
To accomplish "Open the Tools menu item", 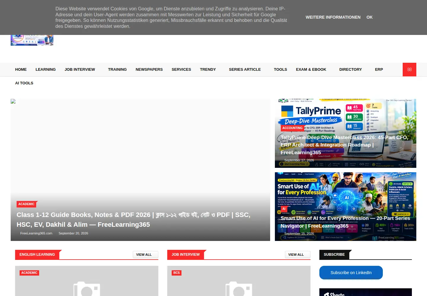I will [280, 70].
